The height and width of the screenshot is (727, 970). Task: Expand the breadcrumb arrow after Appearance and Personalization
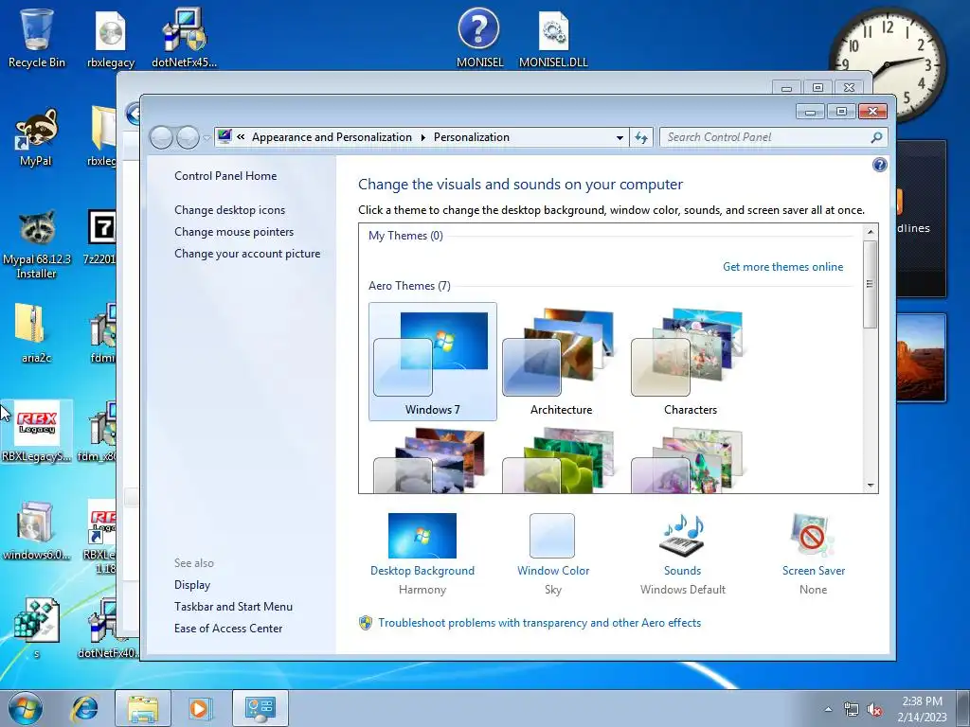423,137
